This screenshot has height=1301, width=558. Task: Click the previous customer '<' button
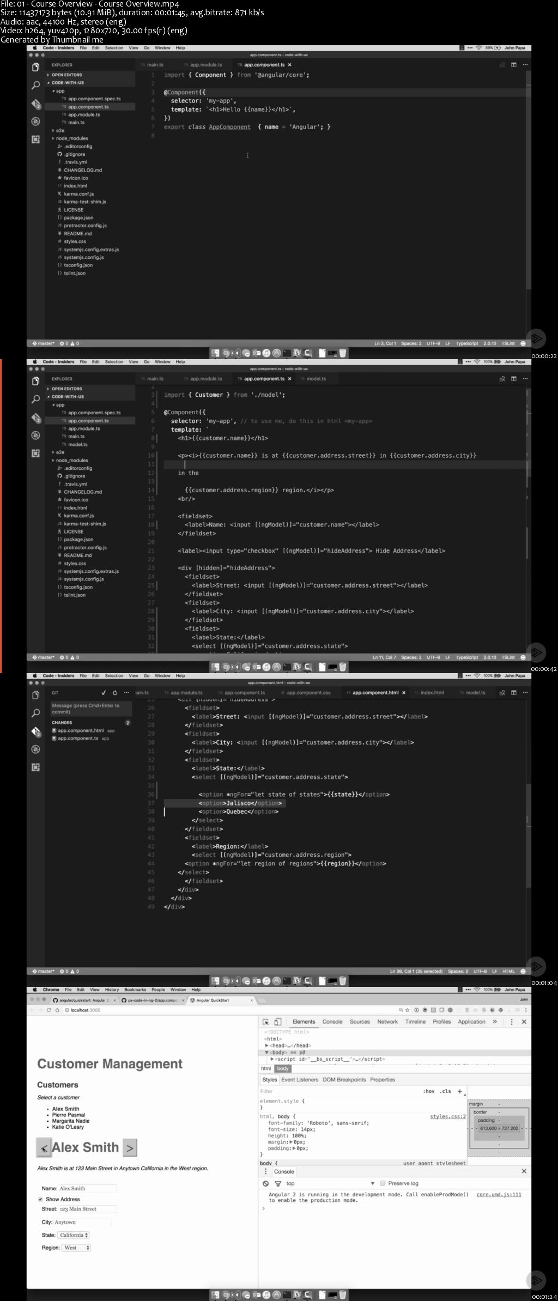point(43,1148)
